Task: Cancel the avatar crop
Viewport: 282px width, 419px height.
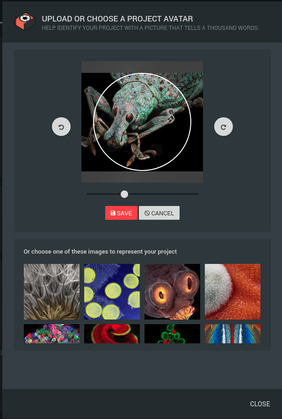Action: pyautogui.click(x=159, y=213)
